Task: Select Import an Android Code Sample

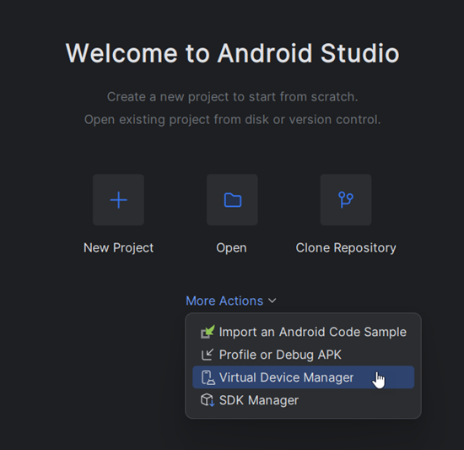Action: click(304, 332)
